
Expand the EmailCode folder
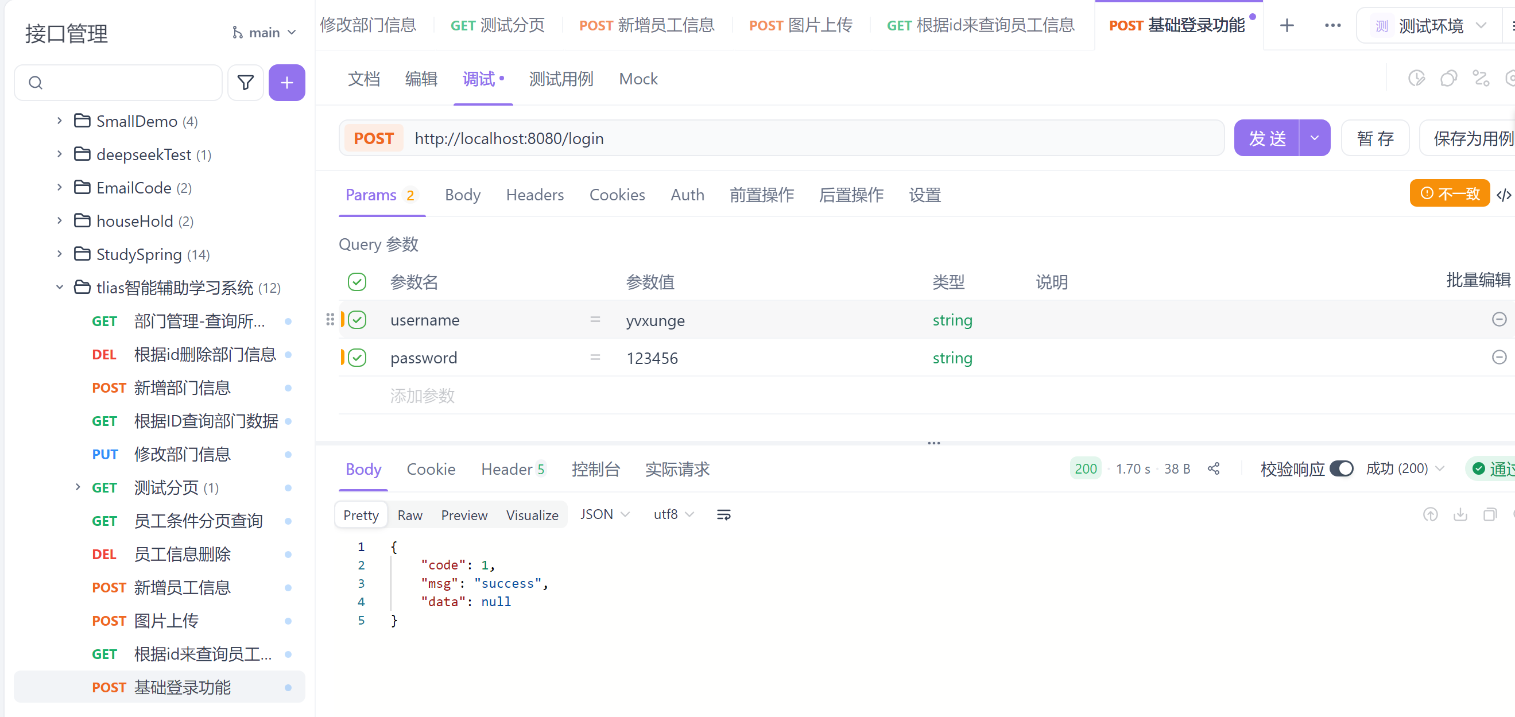(x=59, y=187)
